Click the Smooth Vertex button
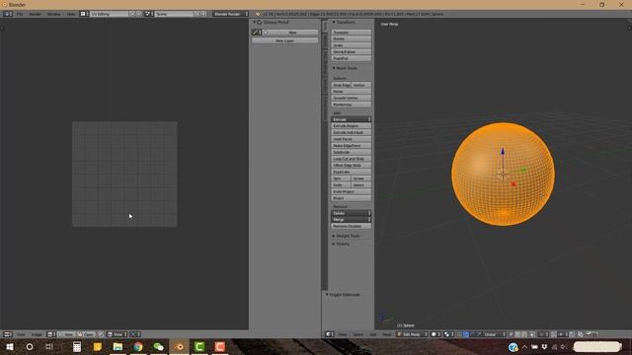This screenshot has height=355, width=632. click(x=352, y=98)
